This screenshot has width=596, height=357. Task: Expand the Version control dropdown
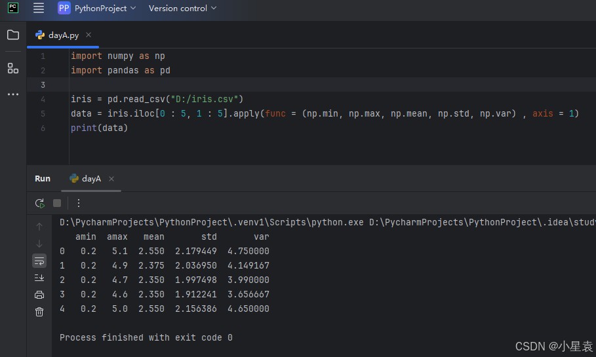182,9
